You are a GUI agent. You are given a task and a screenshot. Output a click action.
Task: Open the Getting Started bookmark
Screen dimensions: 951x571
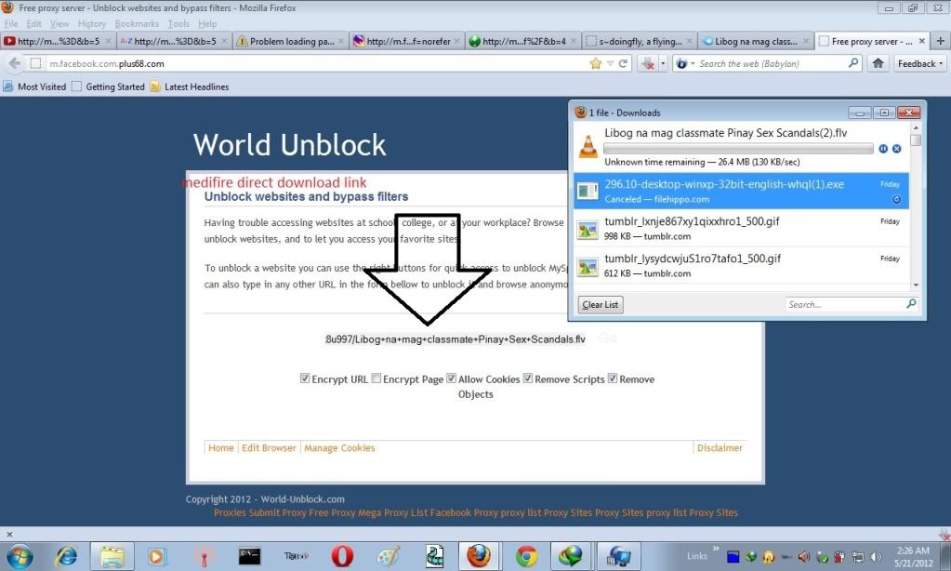tap(108, 86)
